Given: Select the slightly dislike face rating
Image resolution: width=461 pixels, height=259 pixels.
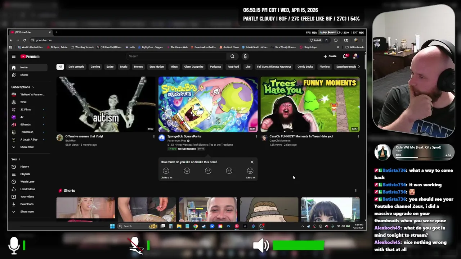Looking at the screenshot, I should coord(187,171).
